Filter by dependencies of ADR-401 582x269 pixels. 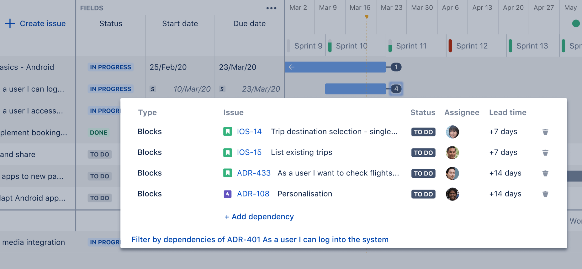pyautogui.click(x=260, y=240)
